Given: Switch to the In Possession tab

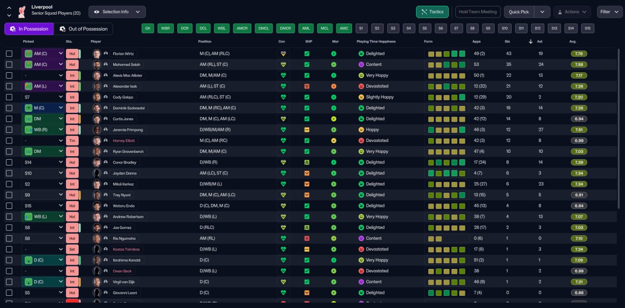Looking at the screenshot, I should tap(29, 29).
